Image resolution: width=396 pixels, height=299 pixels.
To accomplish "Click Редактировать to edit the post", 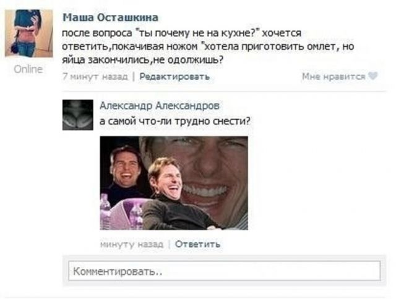I will (x=174, y=77).
